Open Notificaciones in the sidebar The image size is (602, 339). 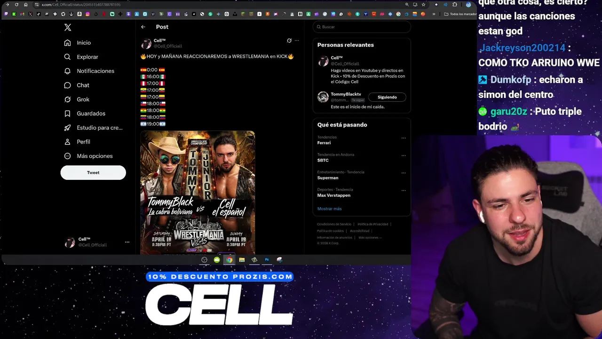[89, 71]
